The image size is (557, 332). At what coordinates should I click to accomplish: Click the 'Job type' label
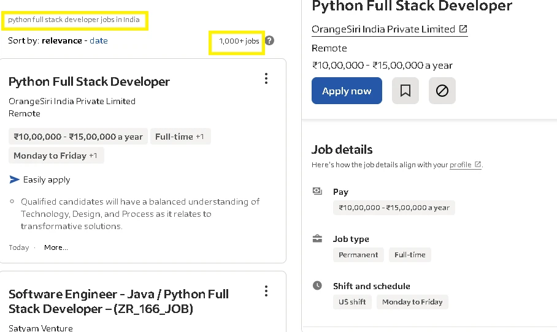(351, 239)
